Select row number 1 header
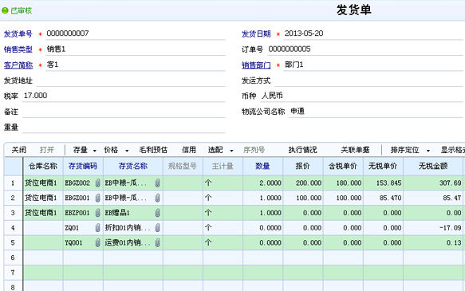This screenshot has width=465, height=291. point(13,183)
